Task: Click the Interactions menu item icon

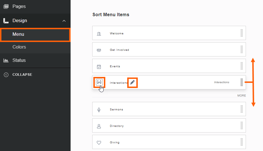Action: point(99,82)
